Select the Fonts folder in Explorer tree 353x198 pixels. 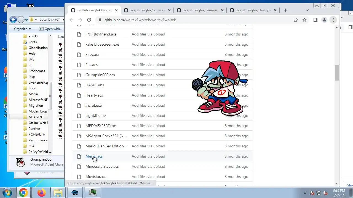pos(33,42)
